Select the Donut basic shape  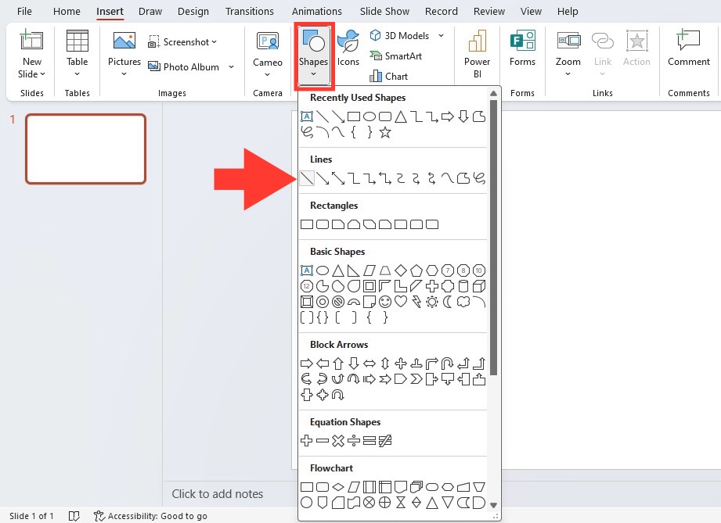click(323, 302)
